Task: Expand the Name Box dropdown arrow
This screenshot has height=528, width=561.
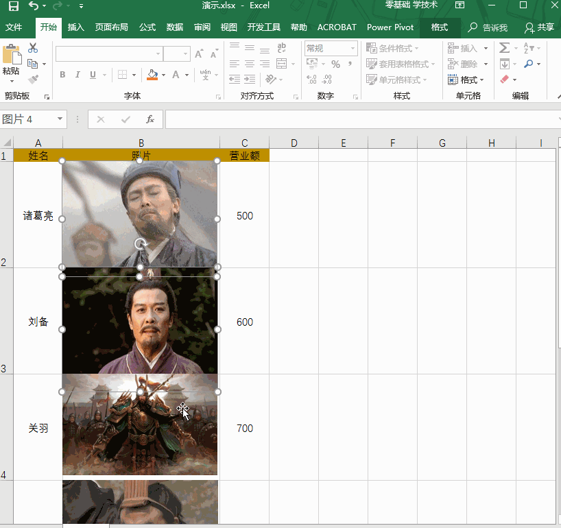Action: click(60, 119)
